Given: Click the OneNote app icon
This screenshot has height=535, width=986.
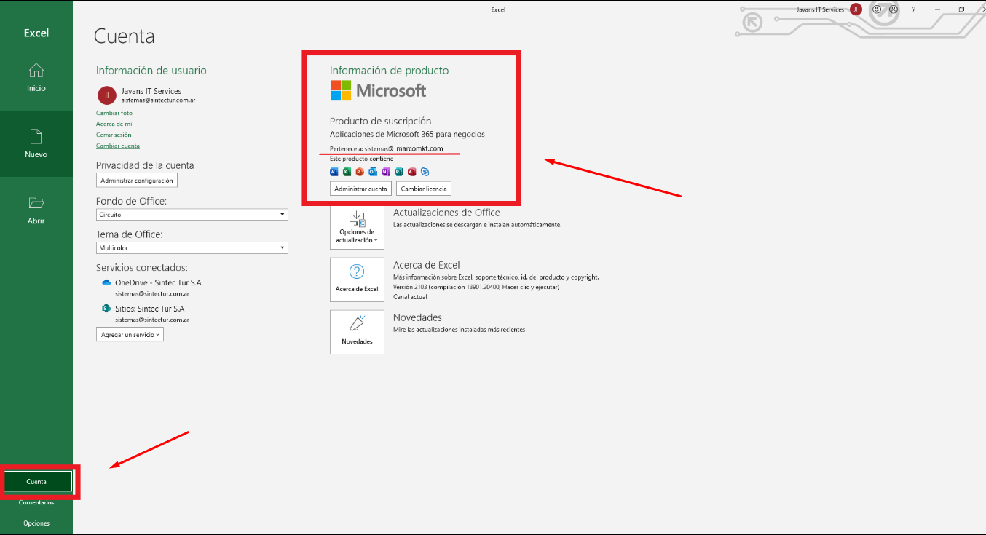Looking at the screenshot, I should pyautogui.click(x=386, y=172).
